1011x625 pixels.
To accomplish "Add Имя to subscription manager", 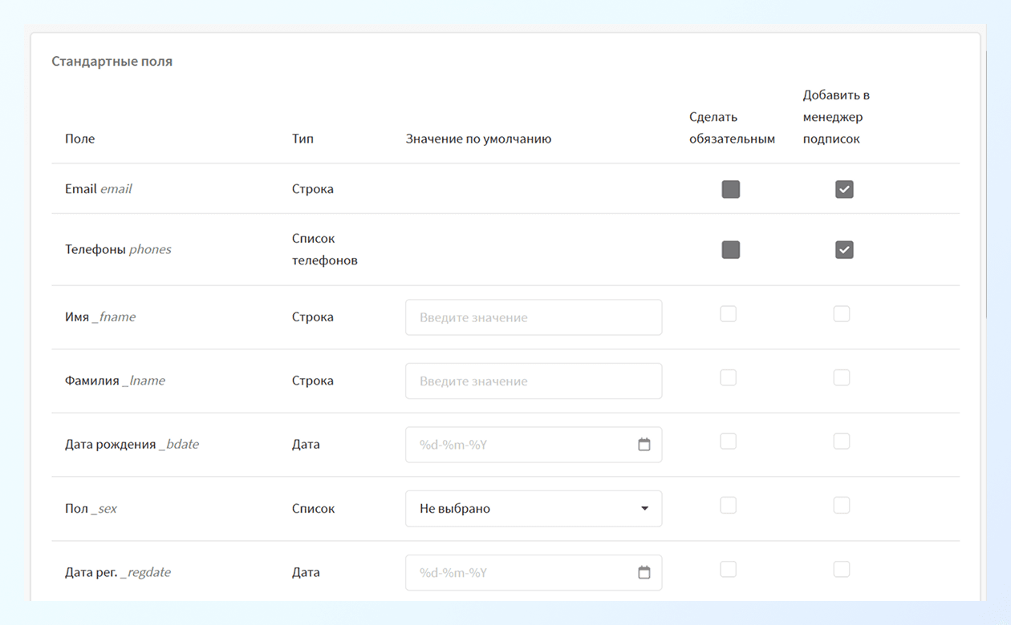I will pyautogui.click(x=841, y=314).
